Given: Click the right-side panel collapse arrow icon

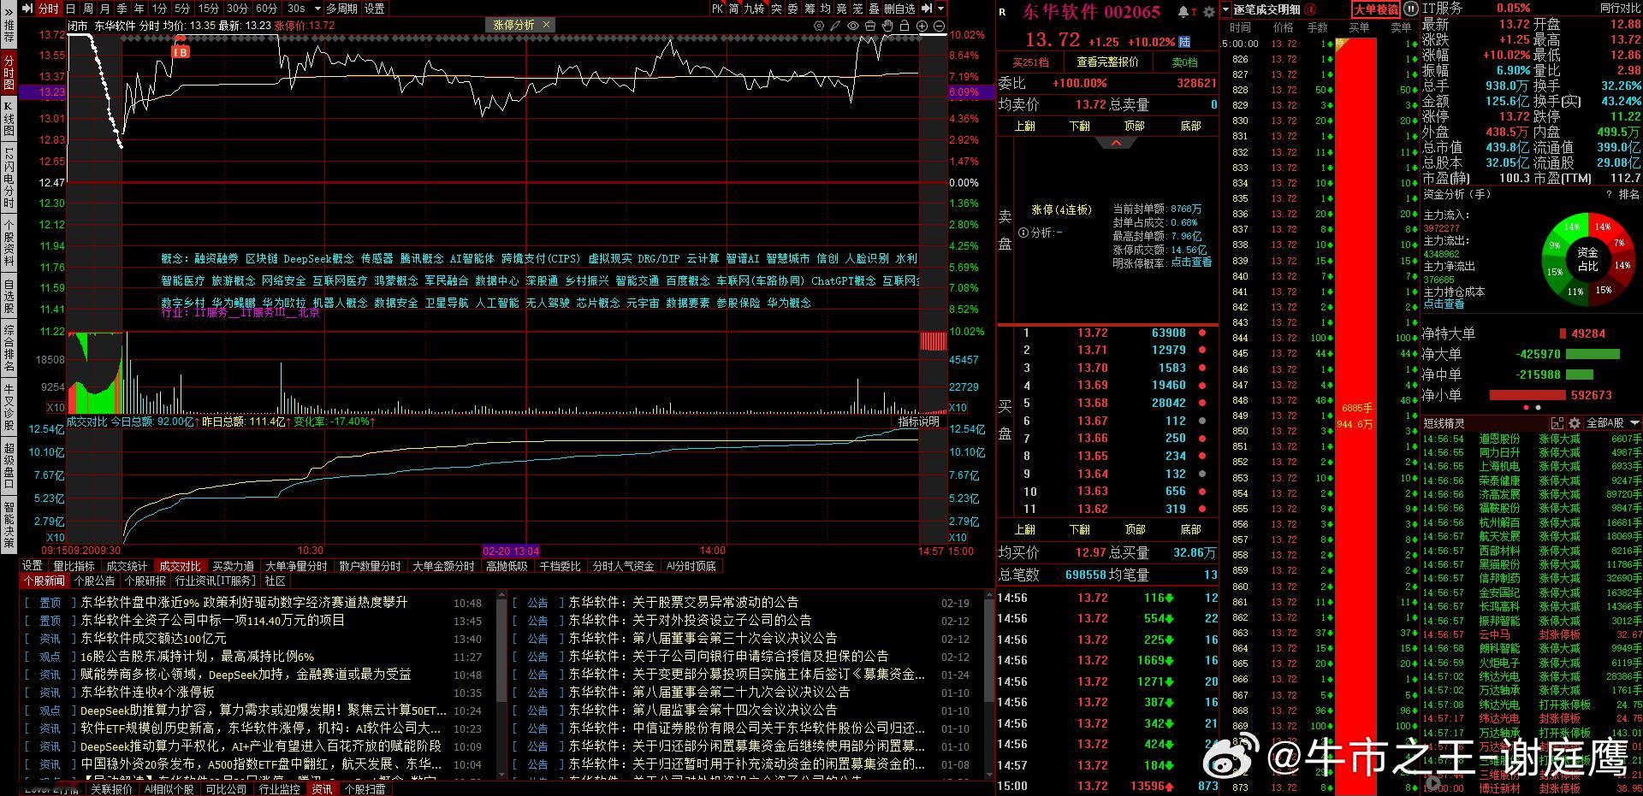Looking at the screenshot, I should [x=927, y=9].
